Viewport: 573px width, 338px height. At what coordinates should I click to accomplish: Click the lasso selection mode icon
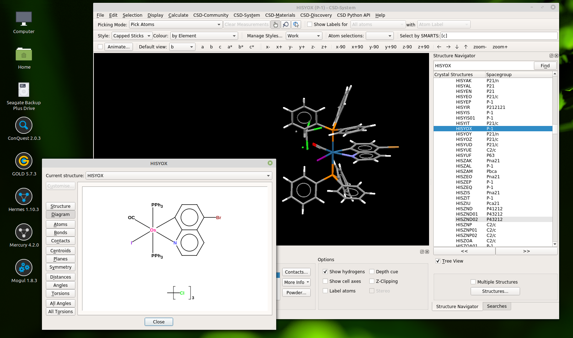click(x=296, y=25)
